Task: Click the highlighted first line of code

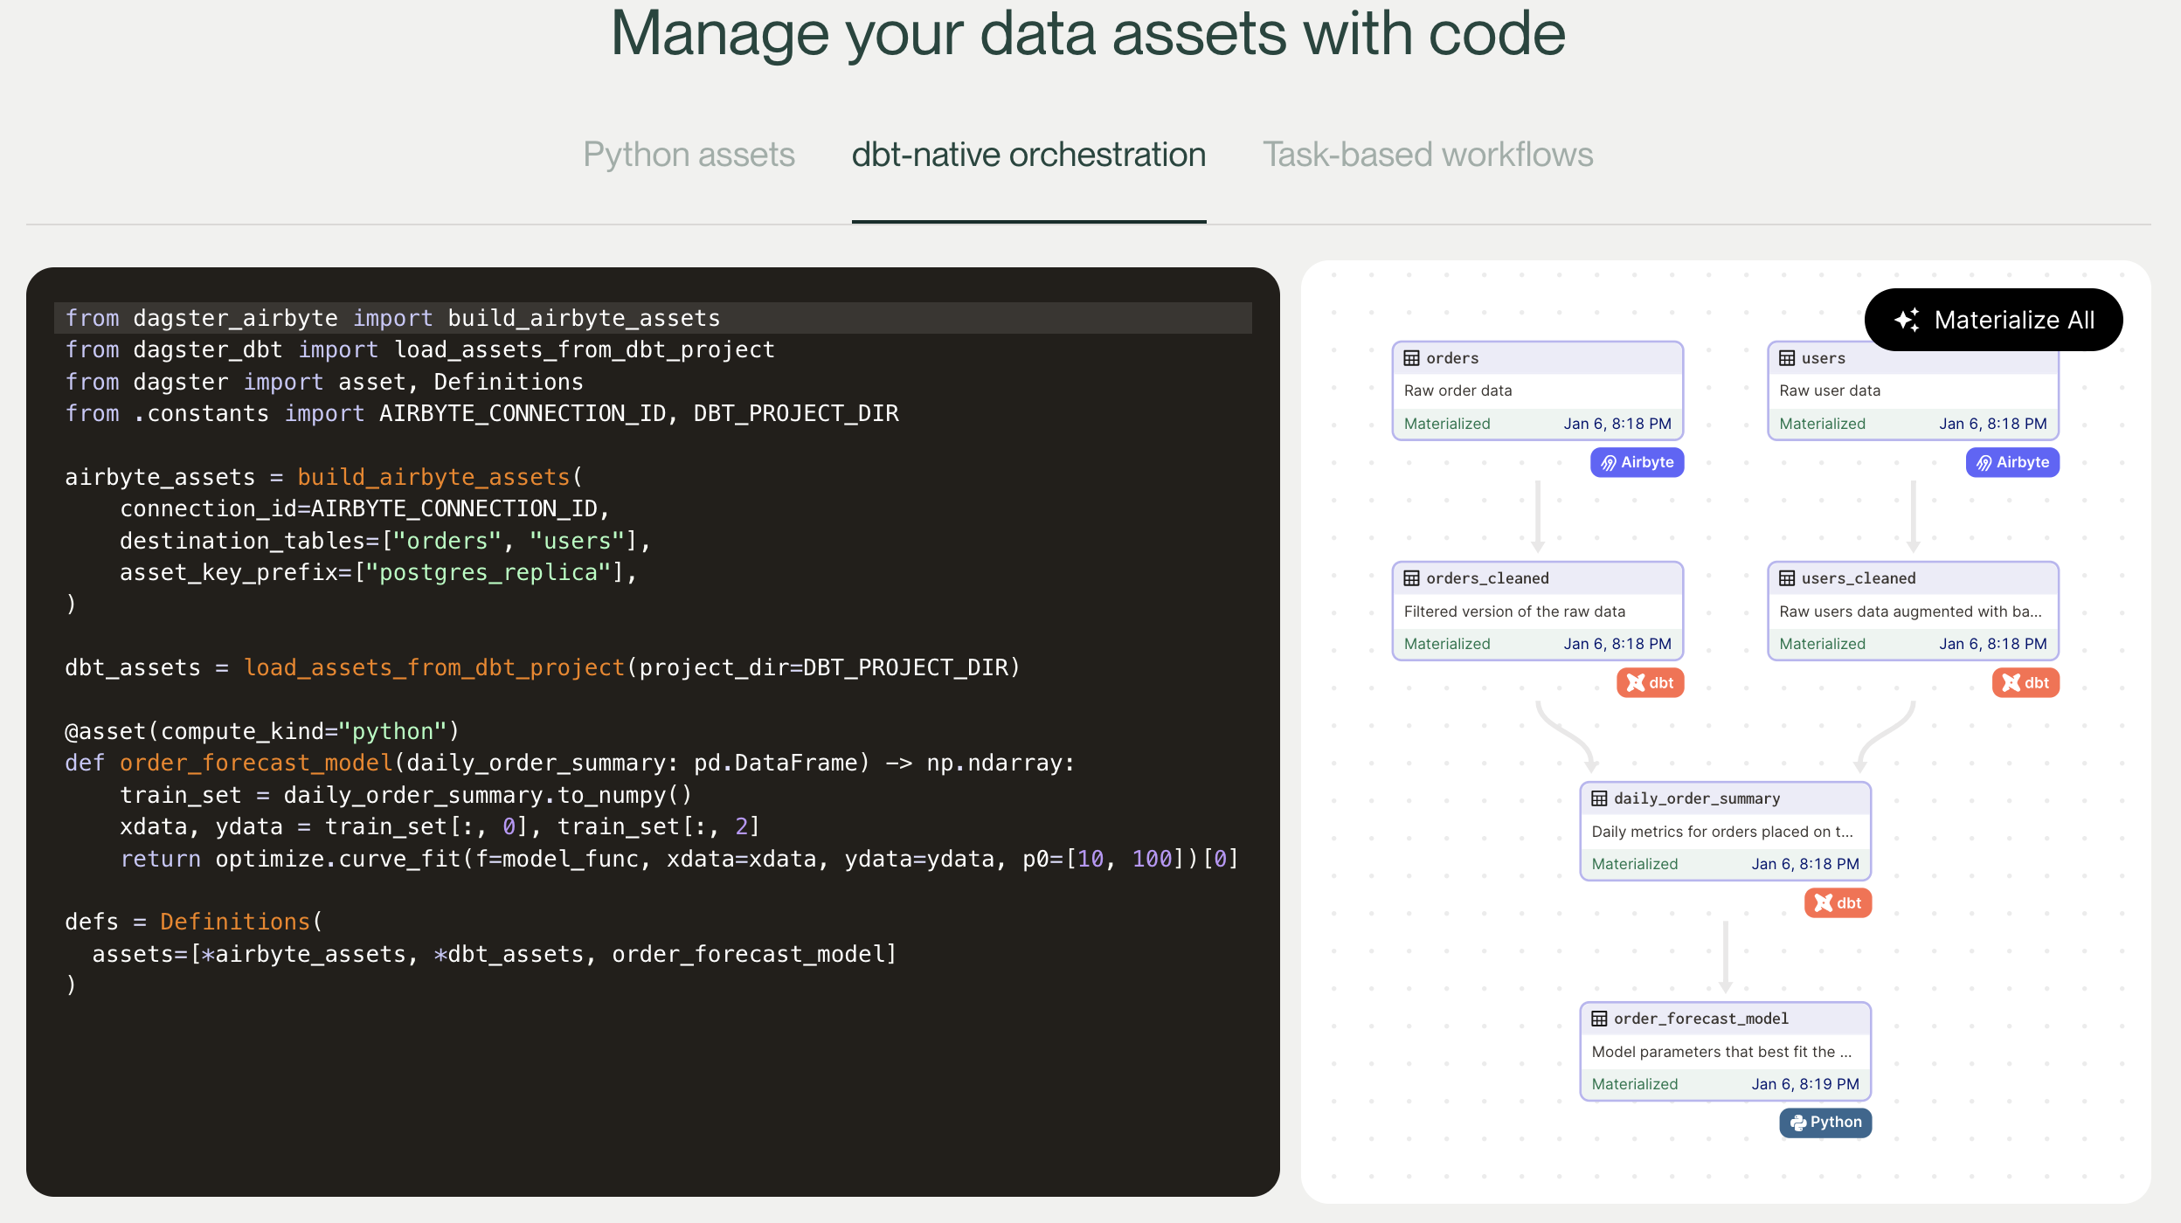Action: coord(393,318)
